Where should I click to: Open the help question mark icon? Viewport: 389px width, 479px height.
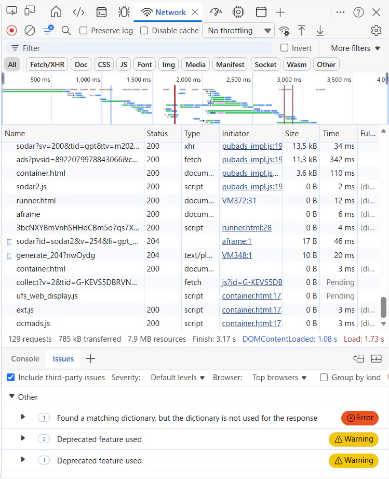pos(358,12)
